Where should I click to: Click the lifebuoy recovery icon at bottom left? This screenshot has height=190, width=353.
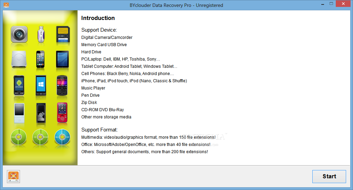(x=13, y=177)
